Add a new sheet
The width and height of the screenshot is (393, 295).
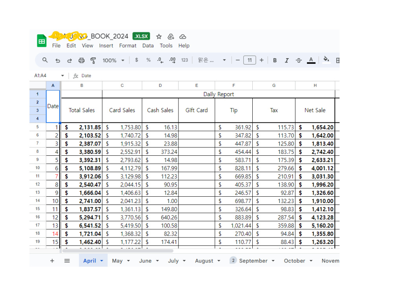[52, 261]
